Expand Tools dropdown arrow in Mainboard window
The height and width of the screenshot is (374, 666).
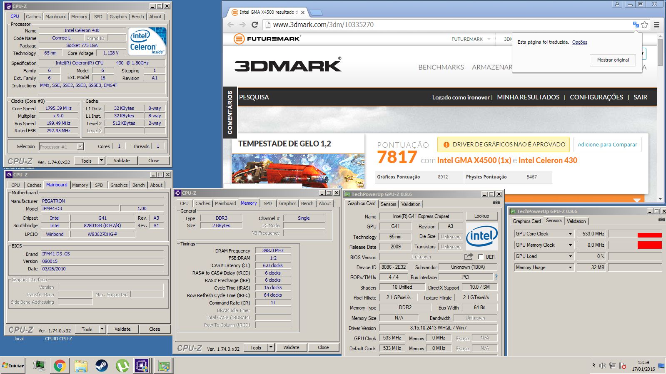coord(102,329)
